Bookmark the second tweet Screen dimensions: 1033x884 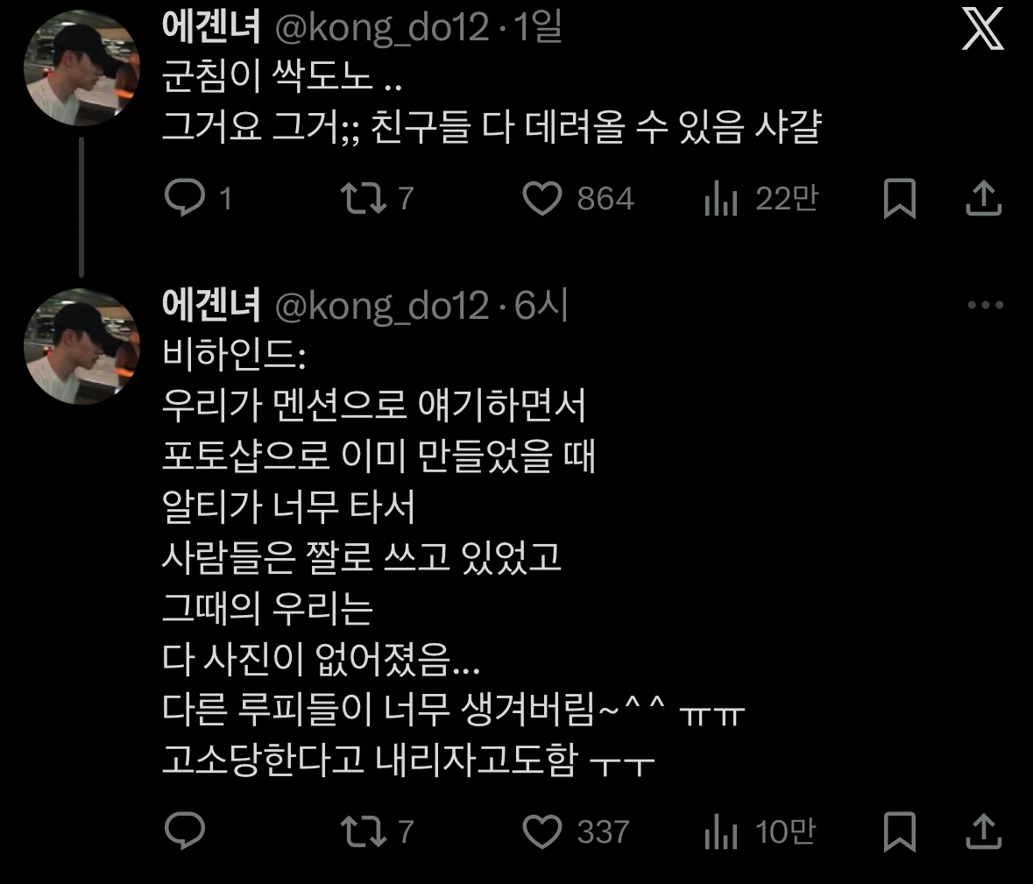[x=899, y=831]
